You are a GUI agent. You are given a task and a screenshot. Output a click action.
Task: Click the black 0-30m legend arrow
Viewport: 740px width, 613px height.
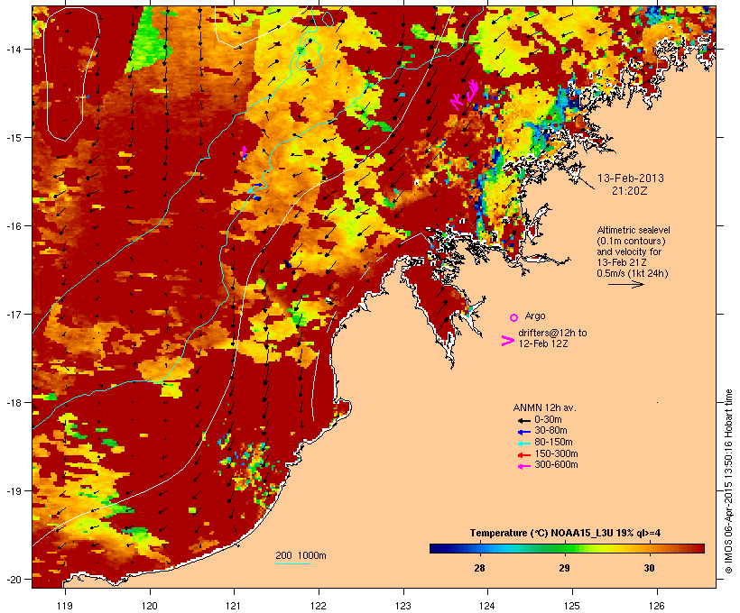click(x=523, y=420)
